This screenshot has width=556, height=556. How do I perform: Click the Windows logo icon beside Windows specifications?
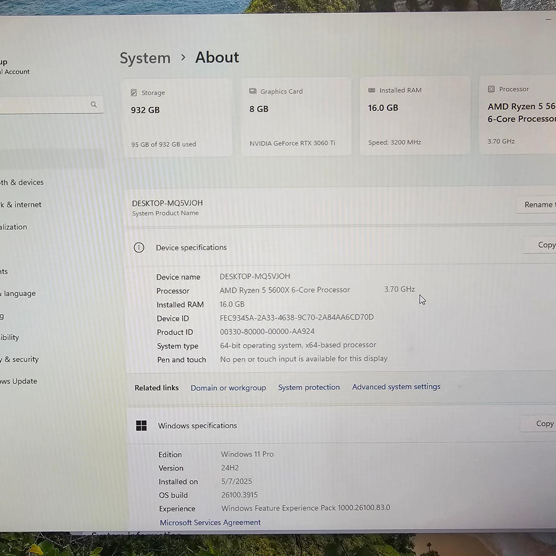(x=141, y=426)
